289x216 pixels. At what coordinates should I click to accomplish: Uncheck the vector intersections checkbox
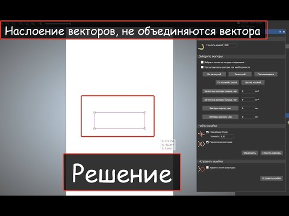point(207,142)
